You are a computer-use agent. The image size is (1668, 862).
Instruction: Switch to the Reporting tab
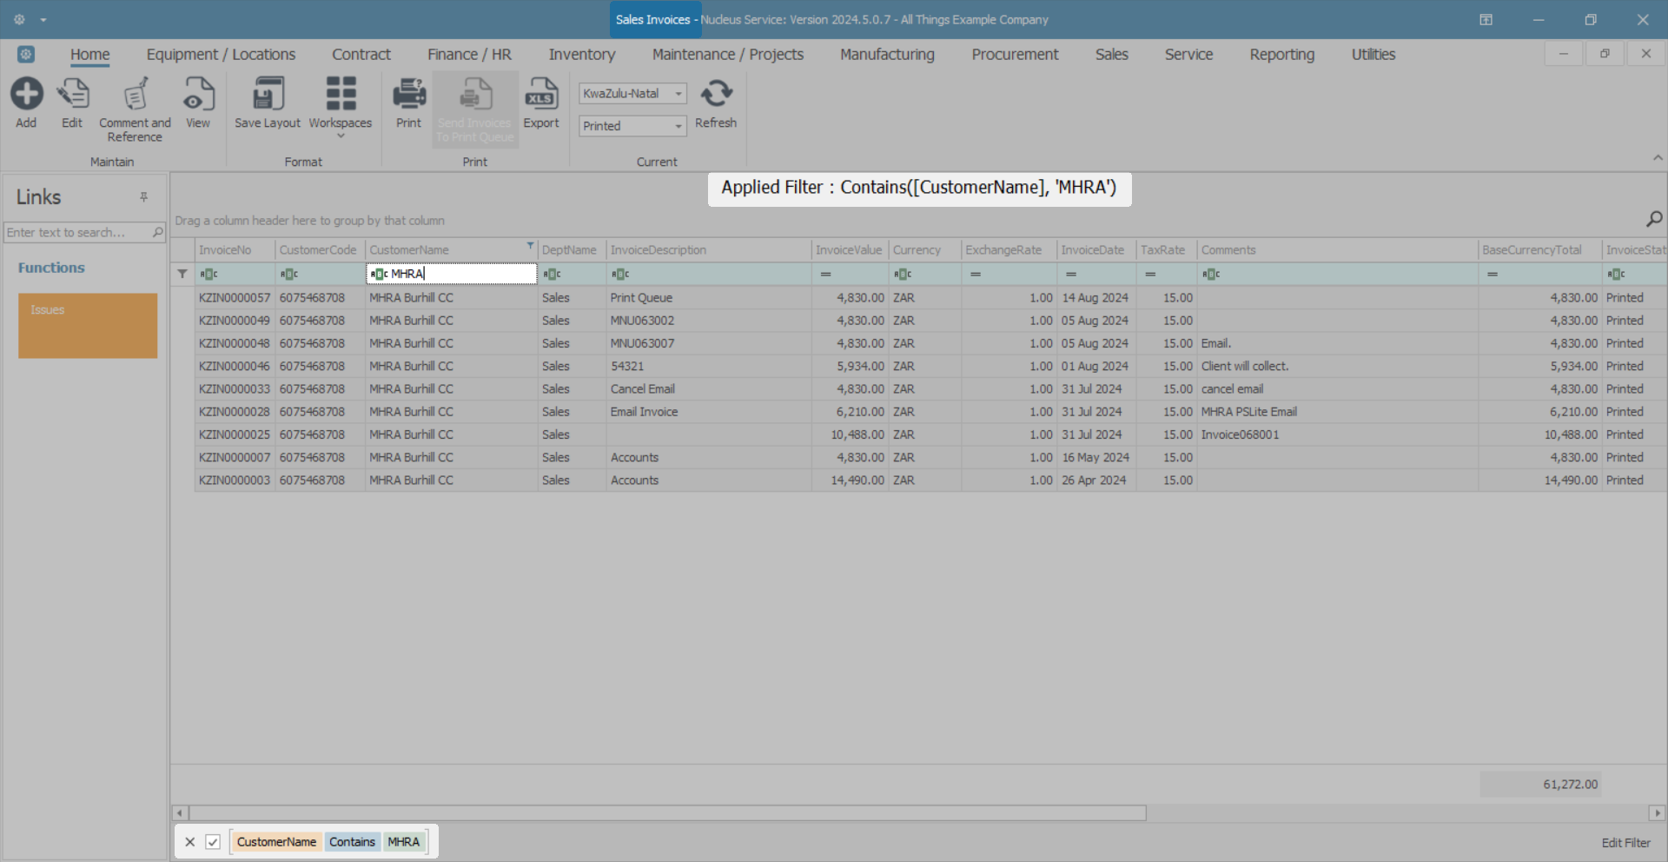(1282, 55)
